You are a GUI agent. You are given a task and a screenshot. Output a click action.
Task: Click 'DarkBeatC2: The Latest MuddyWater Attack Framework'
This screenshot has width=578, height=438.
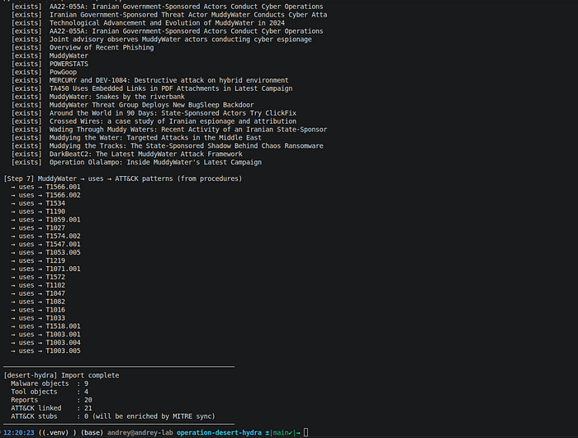[x=146, y=154]
